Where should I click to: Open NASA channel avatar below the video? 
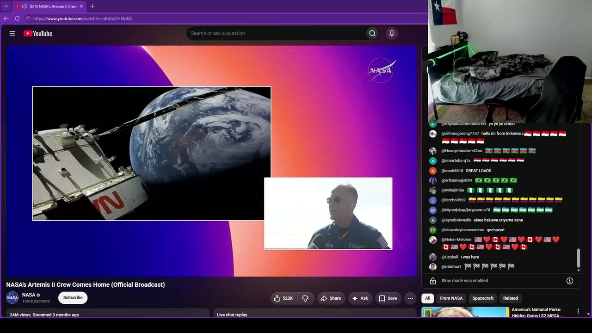12,297
